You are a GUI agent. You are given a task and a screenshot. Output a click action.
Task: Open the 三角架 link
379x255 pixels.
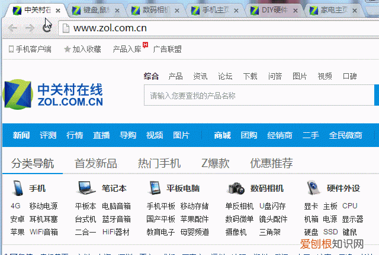pyautogui.click(x=270, y=232)
